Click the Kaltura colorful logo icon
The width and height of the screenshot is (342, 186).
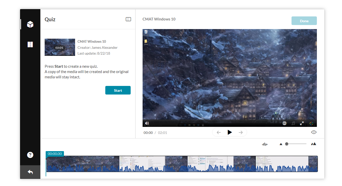[311, 123]
